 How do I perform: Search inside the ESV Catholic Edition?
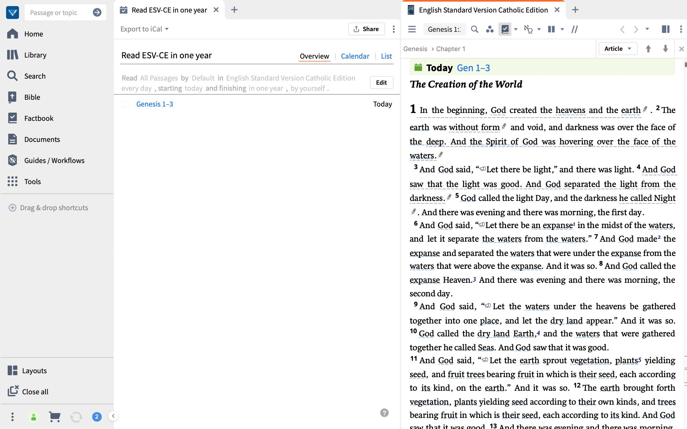pos(474,29)
